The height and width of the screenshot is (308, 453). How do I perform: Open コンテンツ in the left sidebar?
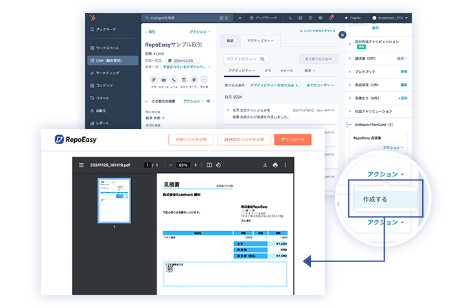point(102,86)
